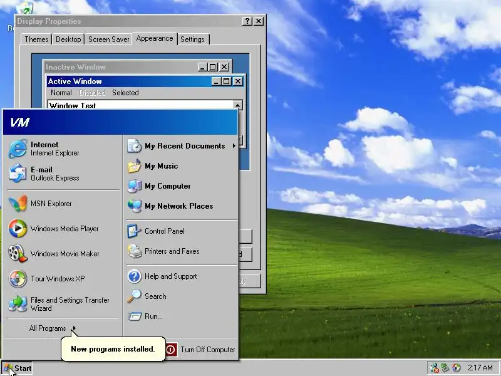Click Windows Media Player text label

tap(65, 229)
